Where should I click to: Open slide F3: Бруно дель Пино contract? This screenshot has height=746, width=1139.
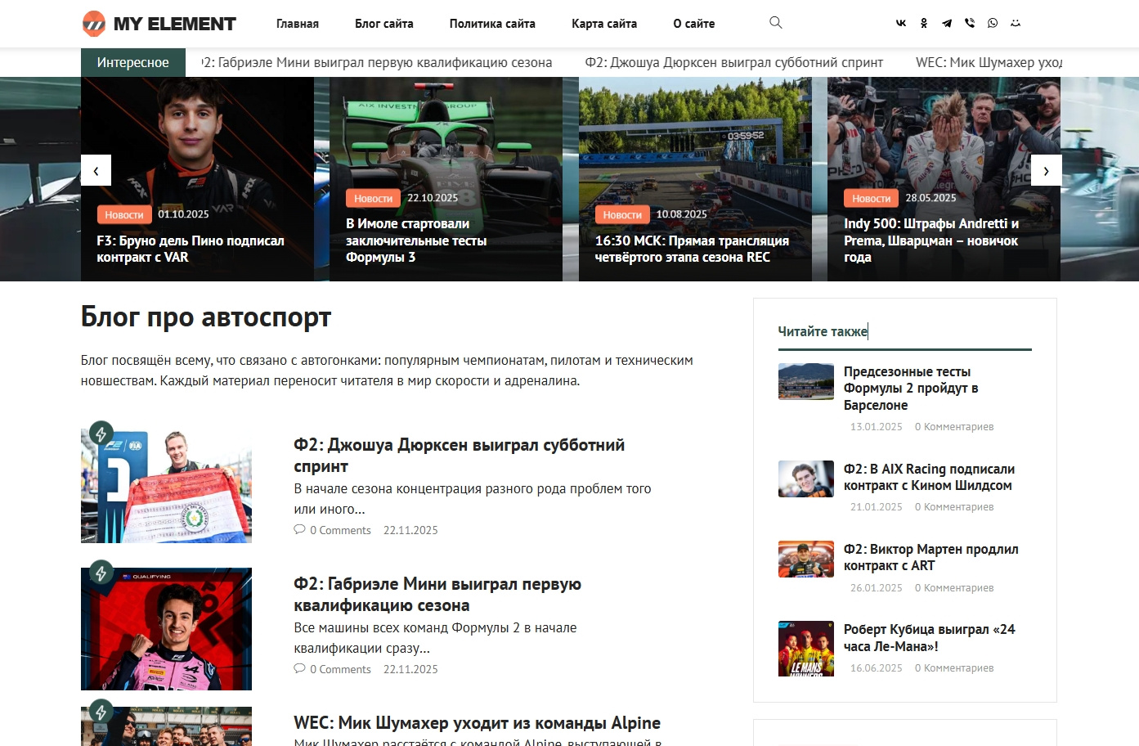click(191, 249)
